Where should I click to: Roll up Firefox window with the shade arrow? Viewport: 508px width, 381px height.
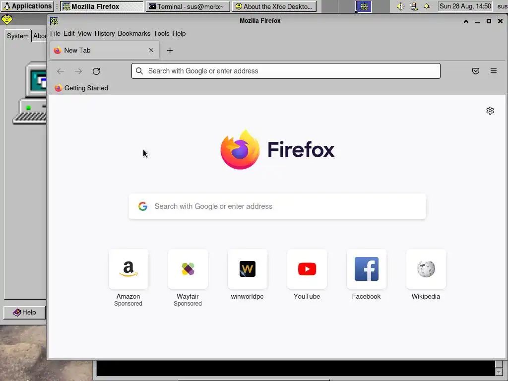click(466, 21)
